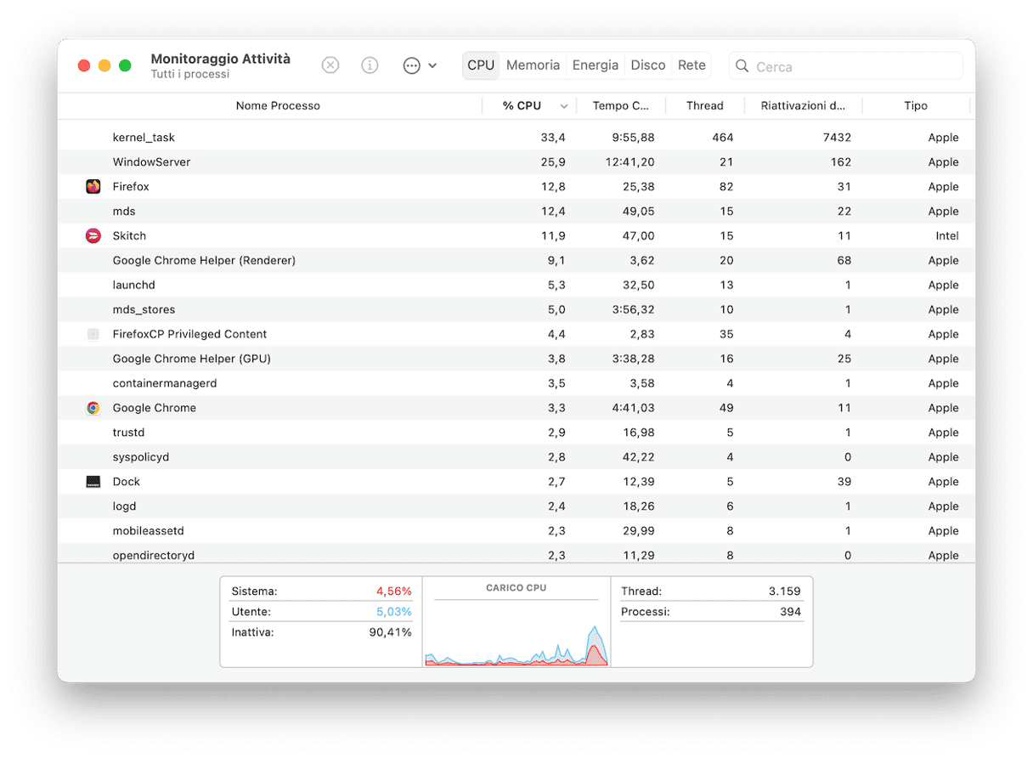Open the Energia tab

595,65
